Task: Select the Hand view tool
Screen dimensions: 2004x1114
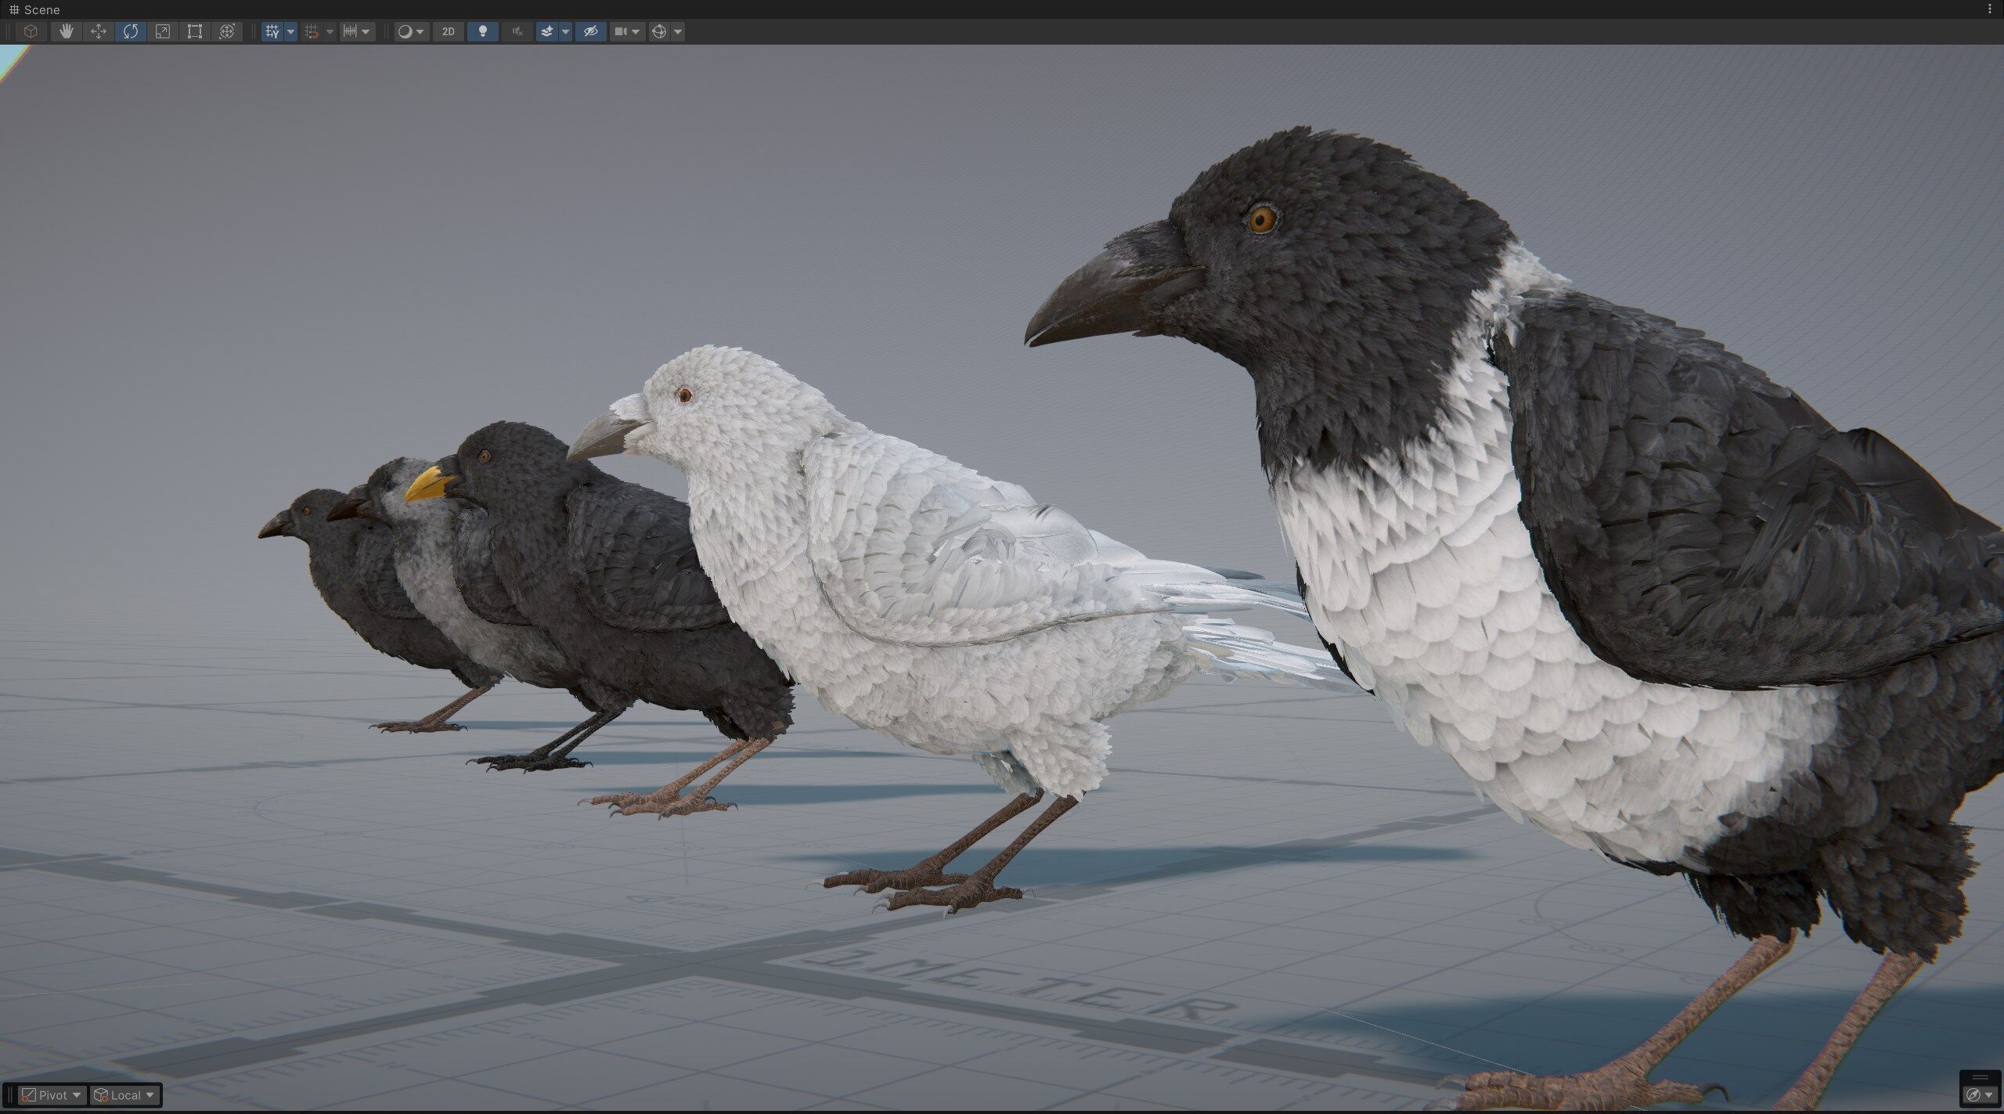Action: [66, 31]
